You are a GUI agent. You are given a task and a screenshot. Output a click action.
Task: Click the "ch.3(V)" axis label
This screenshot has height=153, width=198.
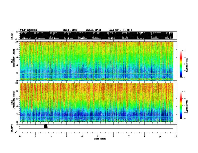click(12, 128)
